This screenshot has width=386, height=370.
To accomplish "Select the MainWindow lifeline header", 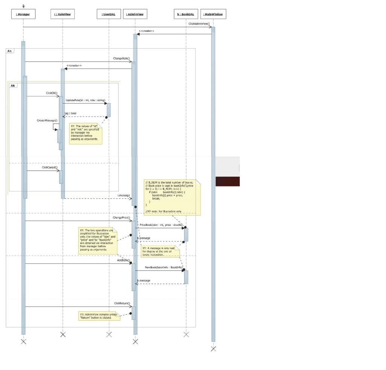I will click(x=213, y=14).
